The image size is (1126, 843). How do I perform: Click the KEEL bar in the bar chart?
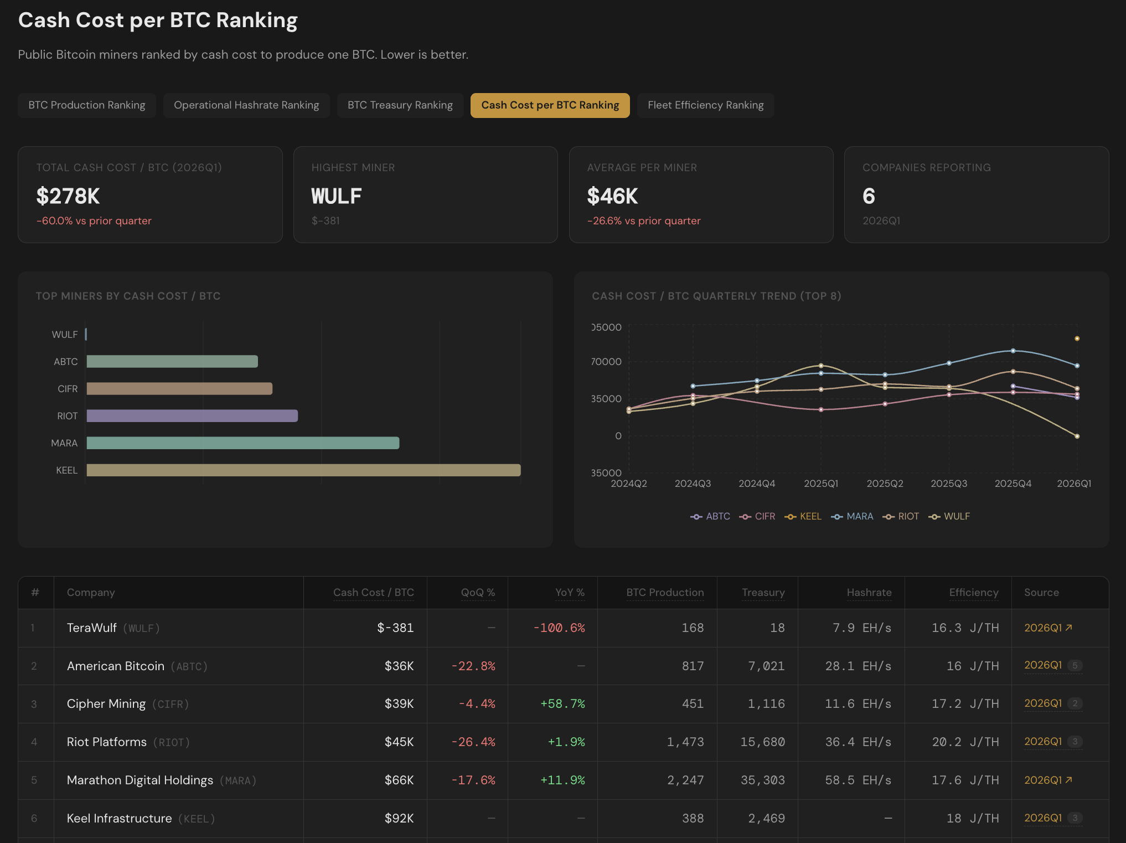303,470
